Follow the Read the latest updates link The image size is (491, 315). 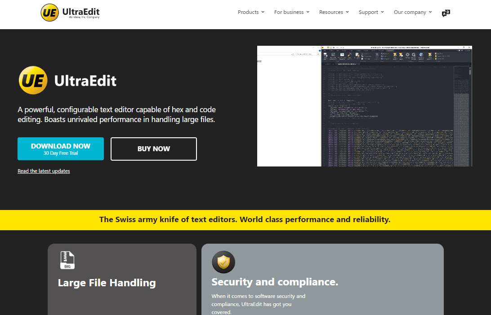(44, 171)
